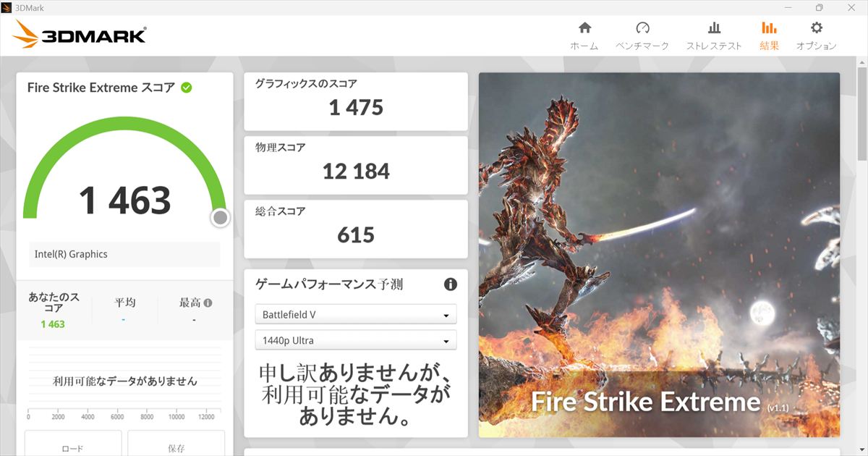This screenshot has width=868, height=456.
Task: Click the 保存 save button
Action: pos(176,443)
